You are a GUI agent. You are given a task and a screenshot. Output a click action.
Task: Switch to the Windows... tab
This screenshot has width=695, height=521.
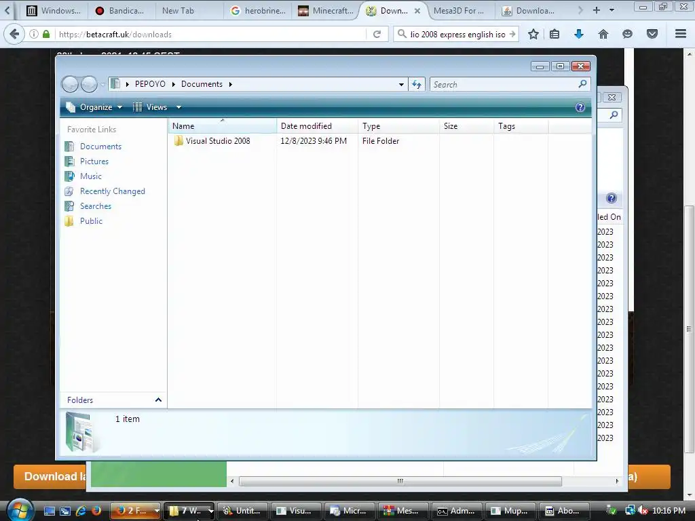(53, 11)
